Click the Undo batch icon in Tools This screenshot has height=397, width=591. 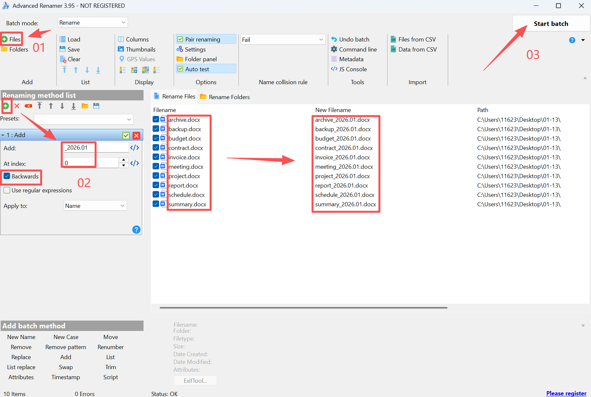334,39
